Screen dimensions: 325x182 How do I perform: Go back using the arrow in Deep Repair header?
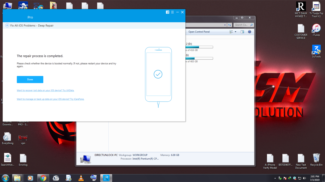pos(7,26)
